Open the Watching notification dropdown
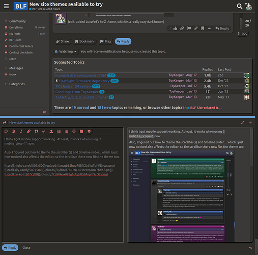Image resolution: width=258 pixels, height=255 pixels. (66, 52)
